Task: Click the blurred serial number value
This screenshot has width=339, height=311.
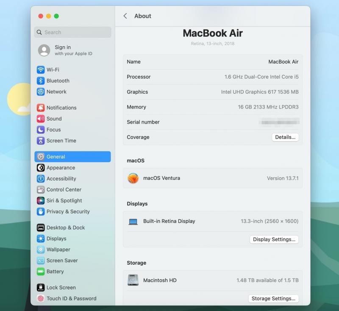Action: click(x=279, y=122)
